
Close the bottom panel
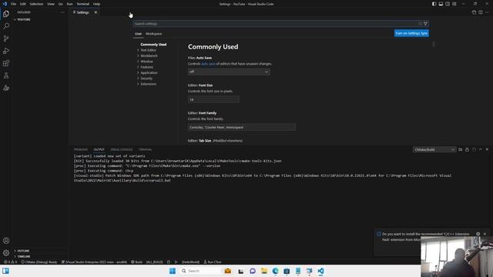[487, 150]
